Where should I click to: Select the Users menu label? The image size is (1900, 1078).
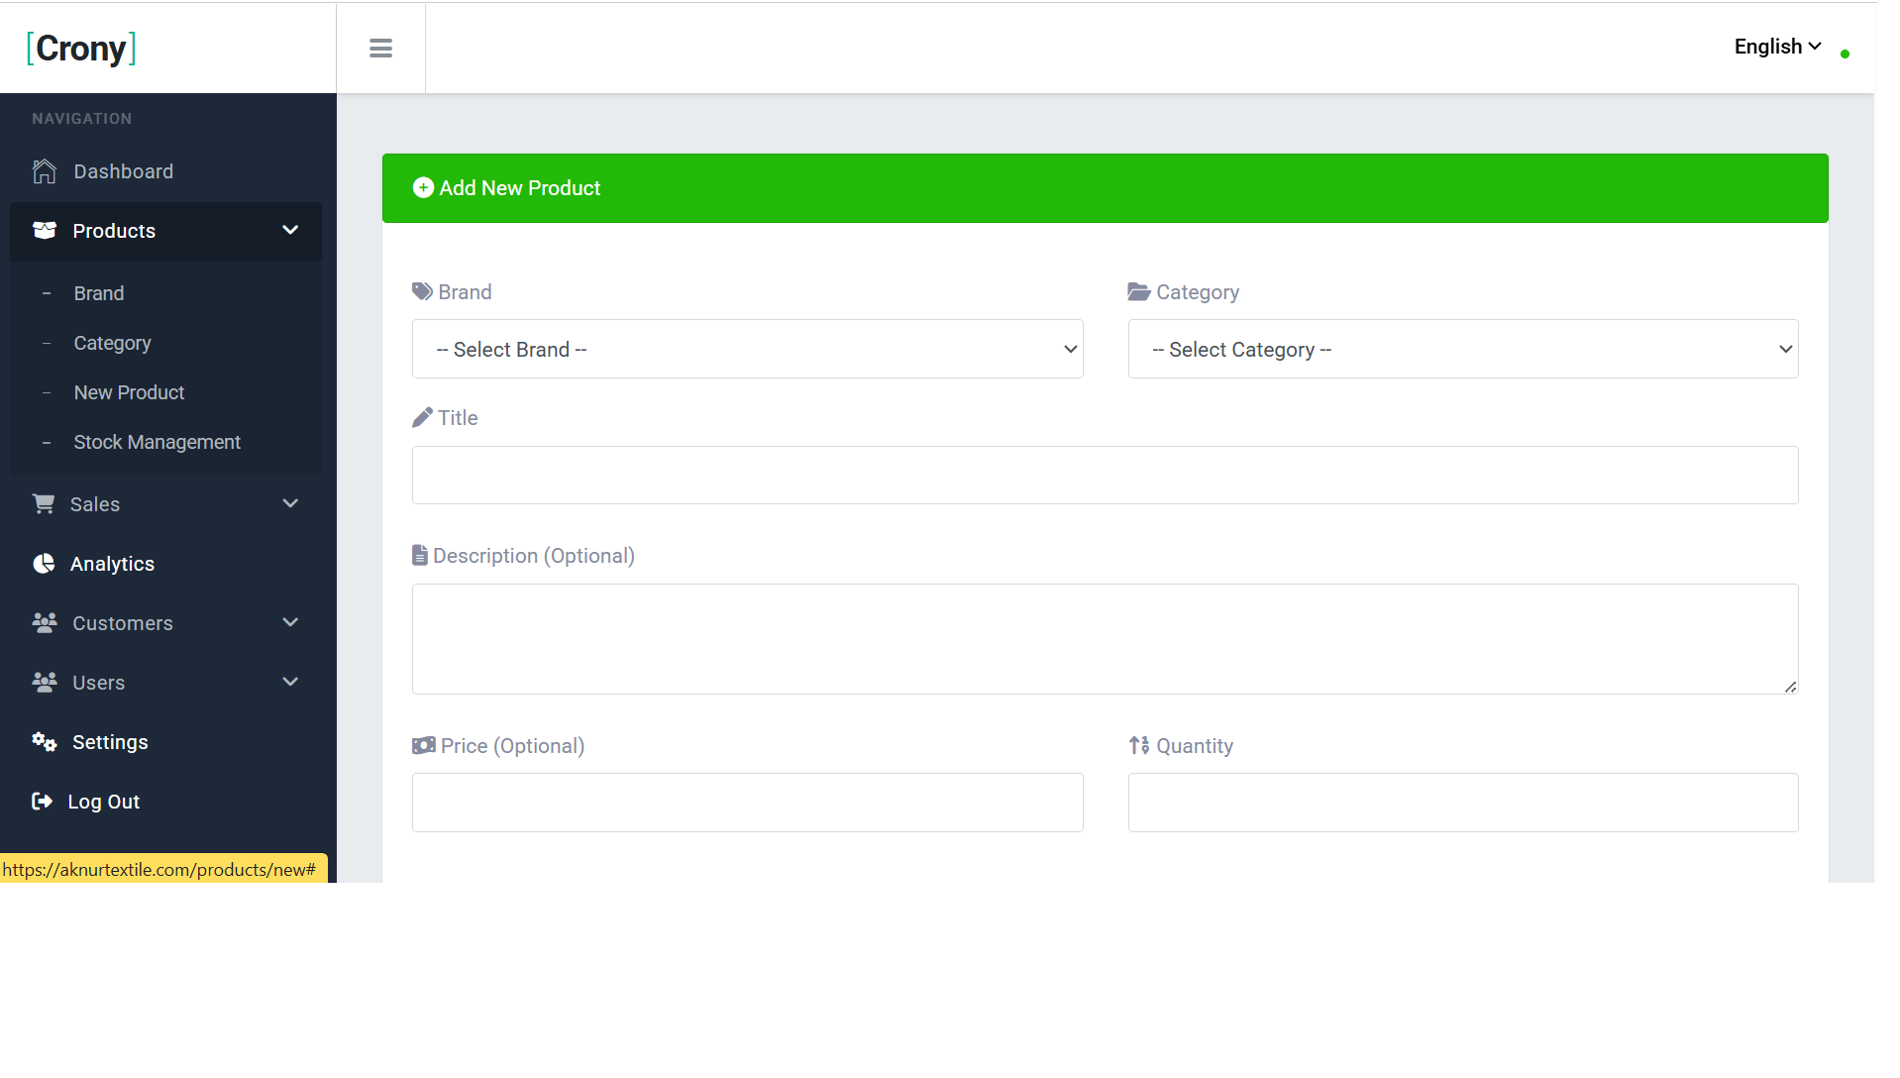tap(99, 683)
